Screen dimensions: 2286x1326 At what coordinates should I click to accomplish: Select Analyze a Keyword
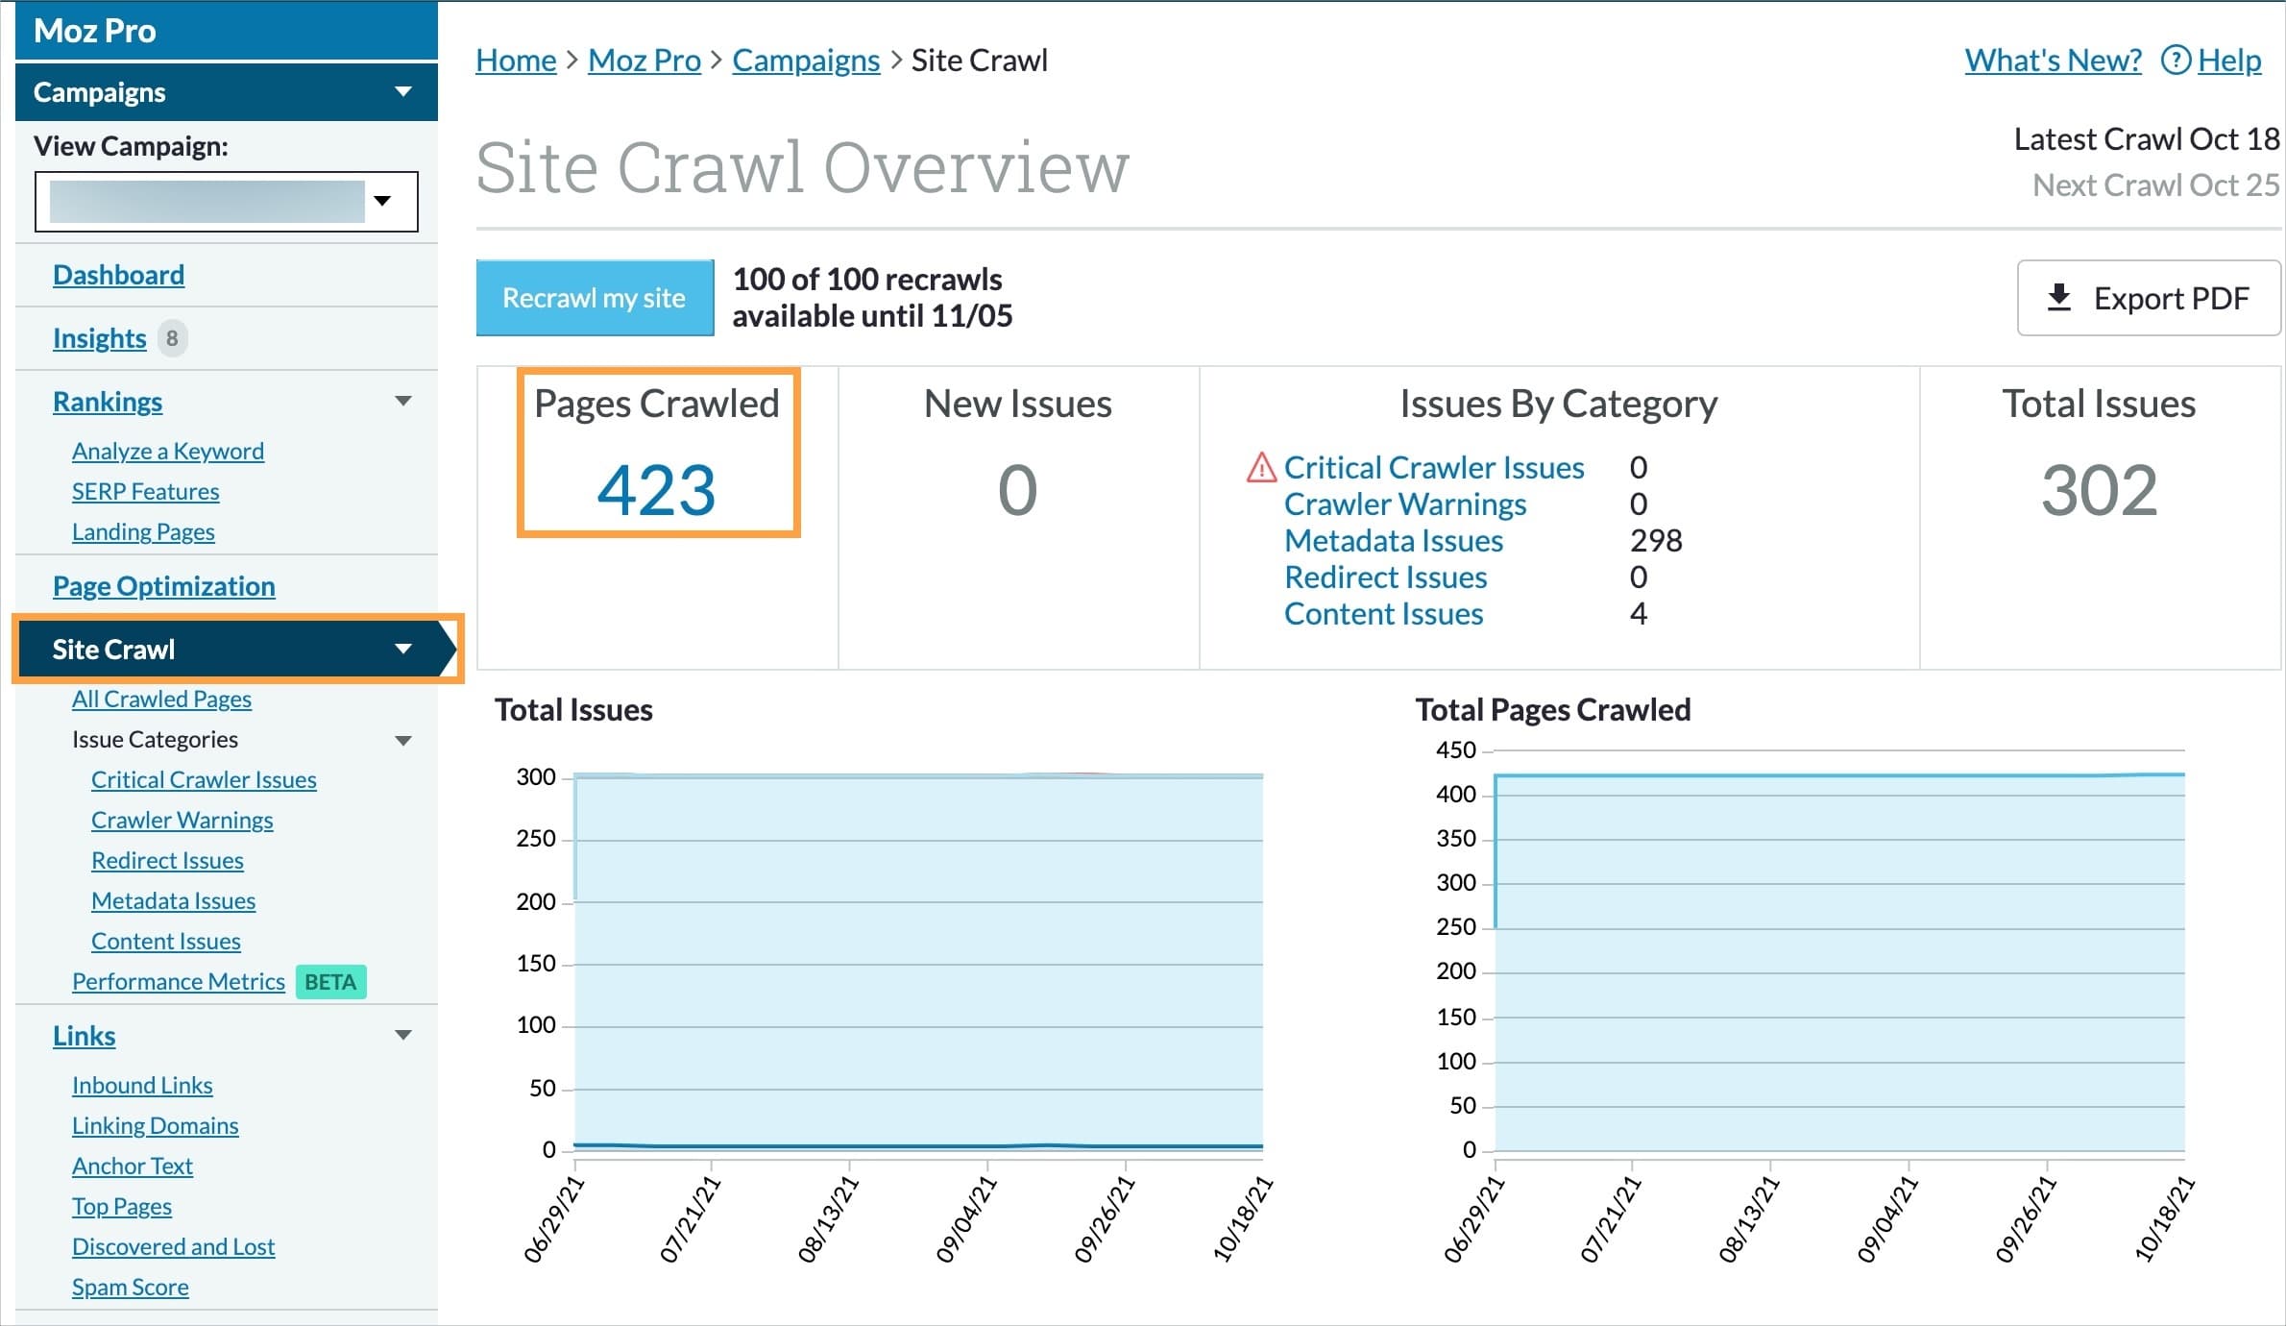167,450
